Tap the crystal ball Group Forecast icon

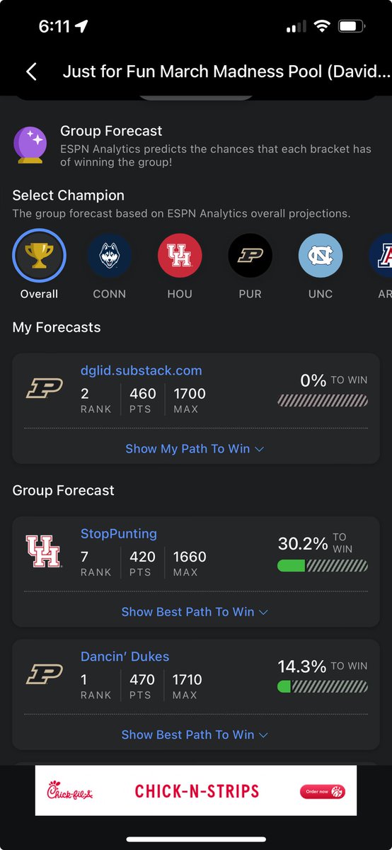click(30, 144)
